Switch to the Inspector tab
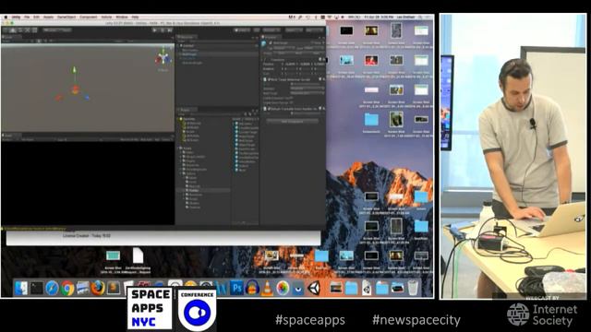 (x=271, y=37)
